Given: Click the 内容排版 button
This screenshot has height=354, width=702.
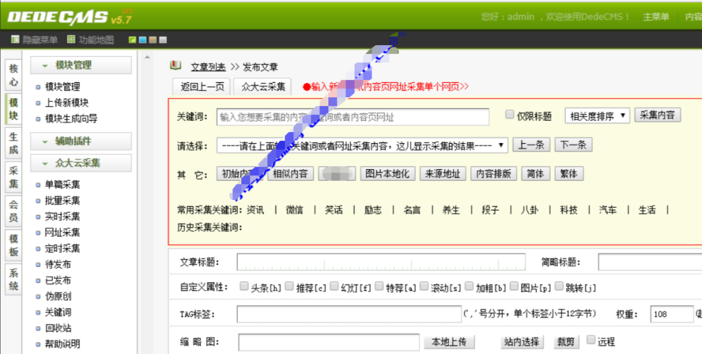Looking at the screenshot, I should point(494,174).
